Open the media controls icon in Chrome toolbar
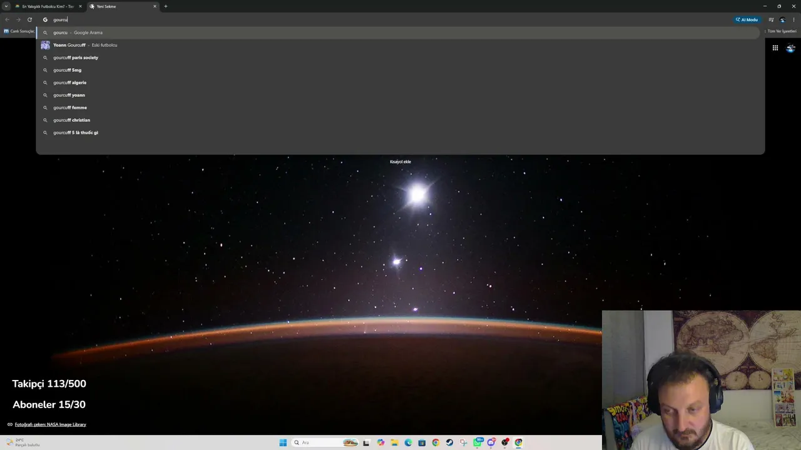 click(771, 19)
